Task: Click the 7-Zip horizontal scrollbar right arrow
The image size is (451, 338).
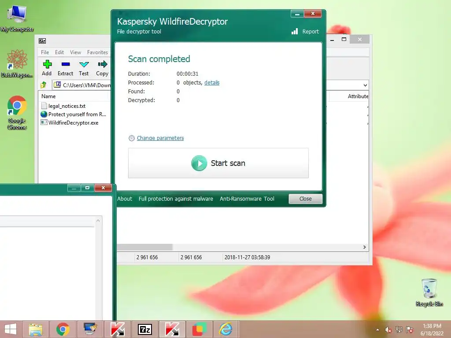Action: 364,247
